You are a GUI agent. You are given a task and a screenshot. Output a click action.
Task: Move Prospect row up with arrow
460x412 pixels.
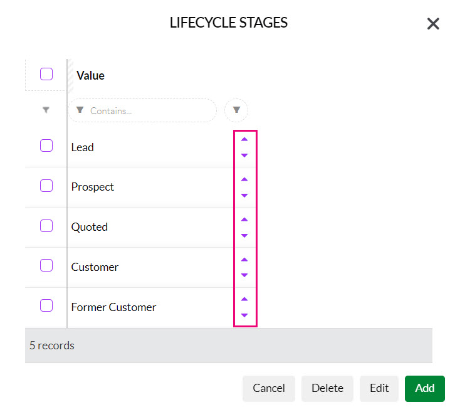click(x=244, y=179)
